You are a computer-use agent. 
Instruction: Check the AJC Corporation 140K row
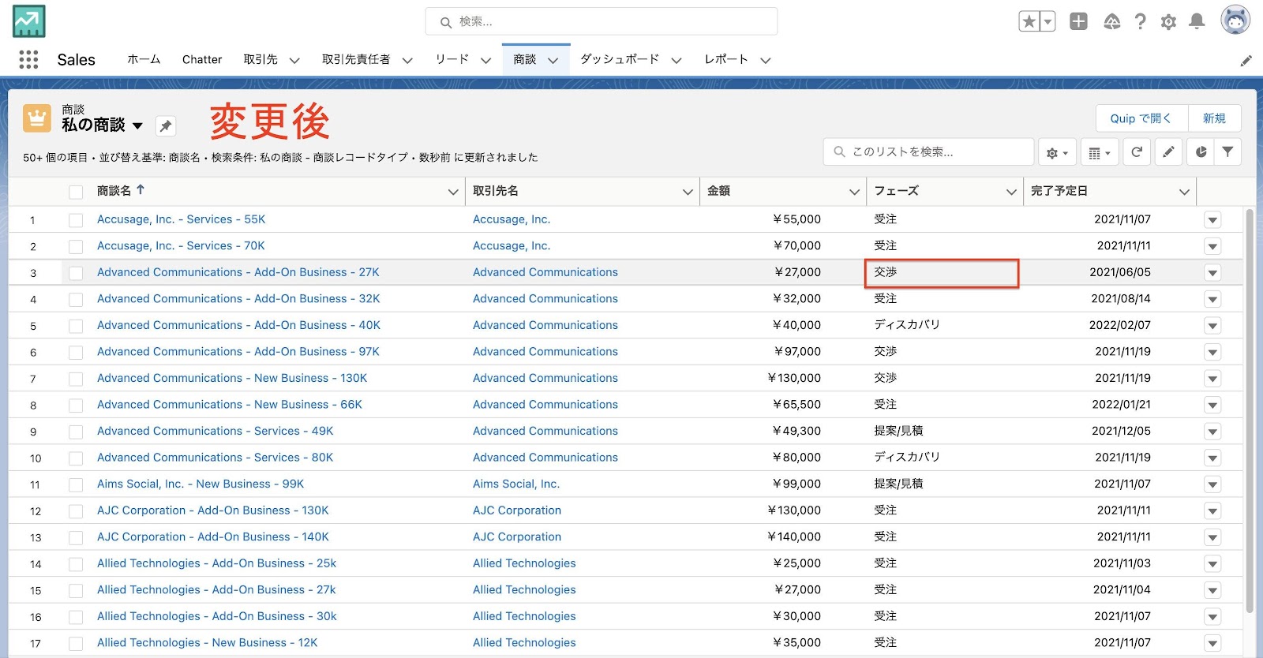click(76, 537)
